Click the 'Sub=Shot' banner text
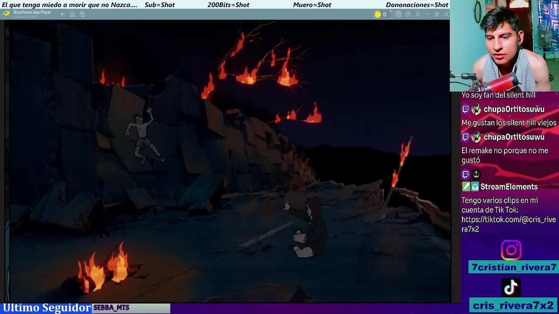The image size is (559, 314). [159, 5]
